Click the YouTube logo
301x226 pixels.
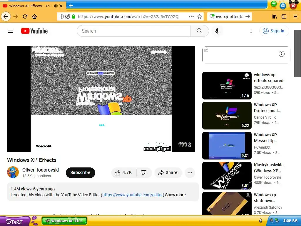34,31
